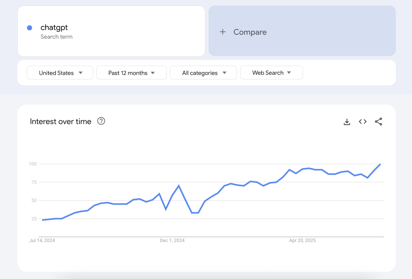Click the Web Search dropdown arrow
Screen dimensions: 412x279
[x=289, y=73]
